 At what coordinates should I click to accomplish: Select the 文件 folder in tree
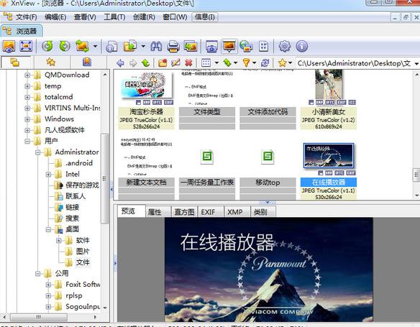tap(83, 262)
